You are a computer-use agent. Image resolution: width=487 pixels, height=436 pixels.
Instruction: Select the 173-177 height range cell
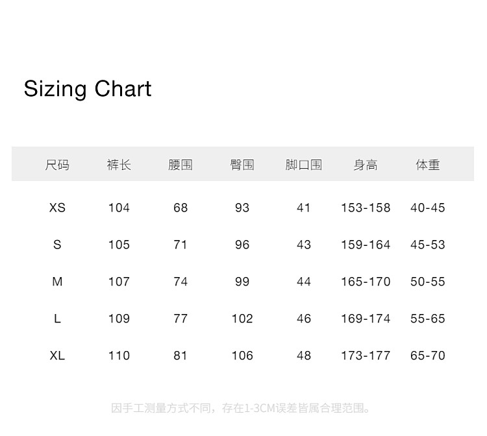pos(366,356)
